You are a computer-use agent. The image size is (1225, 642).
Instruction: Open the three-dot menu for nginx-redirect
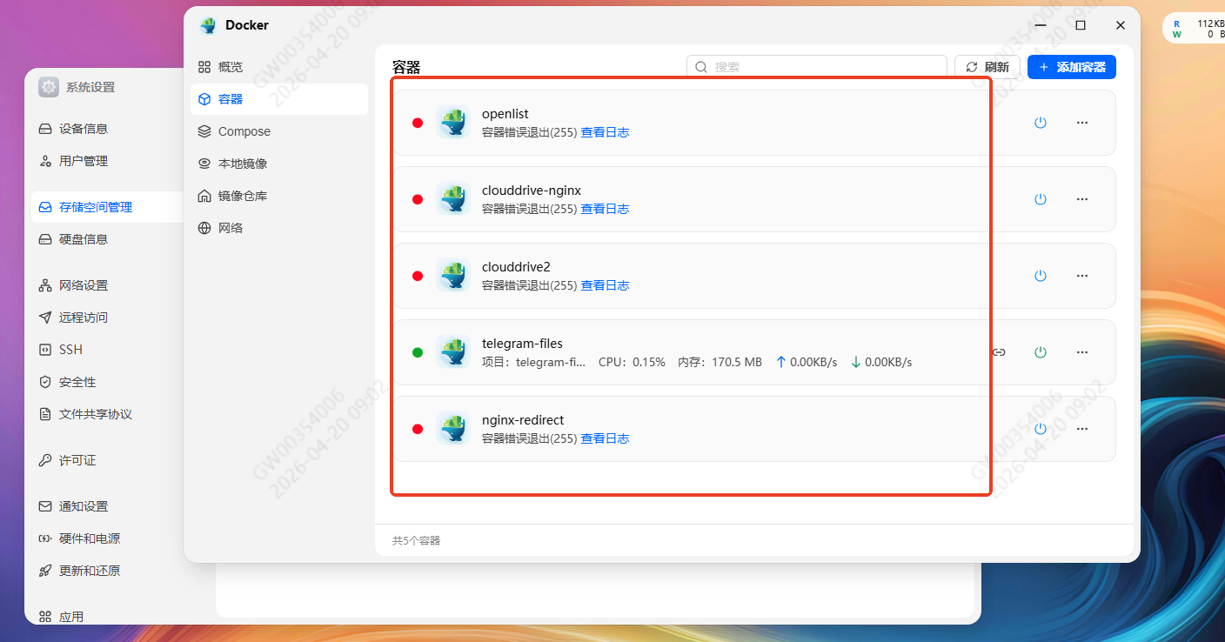(1082, 429)
